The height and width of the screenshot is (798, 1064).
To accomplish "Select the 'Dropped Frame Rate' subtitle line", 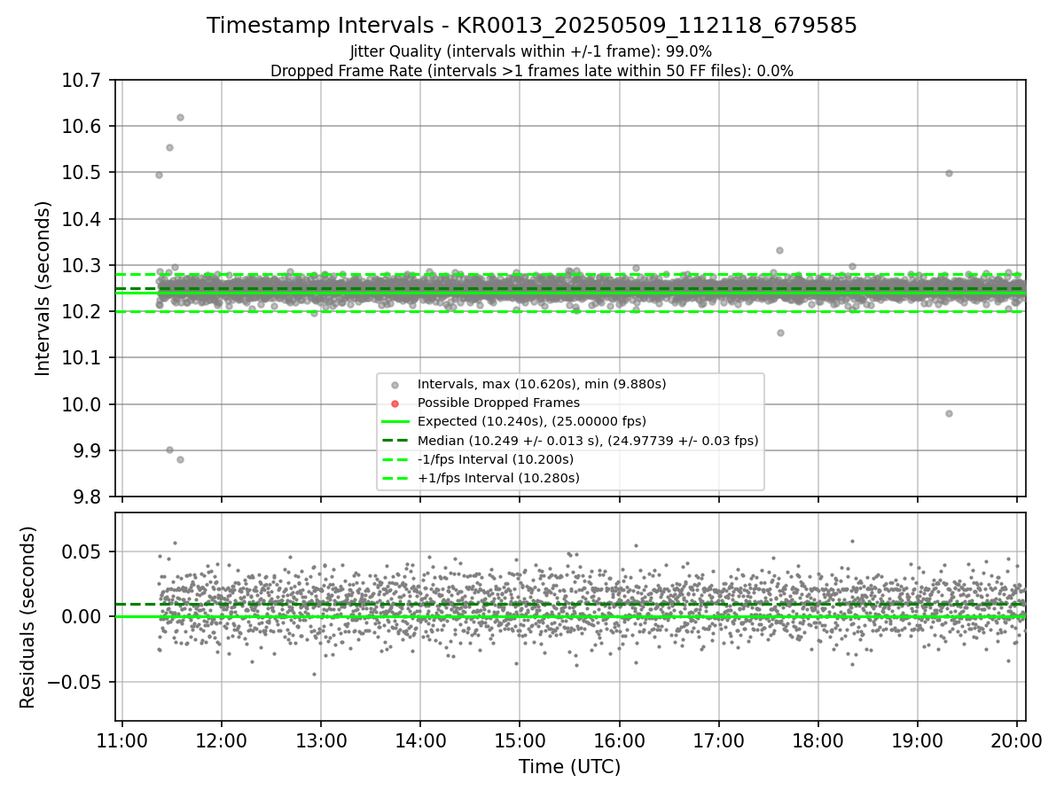I will click(x=532, y=71).
